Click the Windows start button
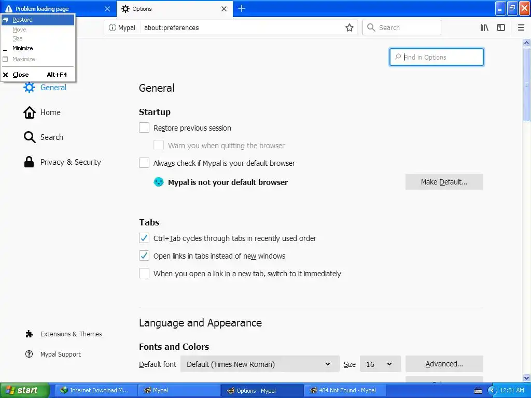Screen dimensions: 531x398 25,391
